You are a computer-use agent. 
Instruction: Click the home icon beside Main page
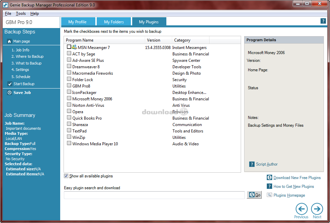(x=9, y=41)
